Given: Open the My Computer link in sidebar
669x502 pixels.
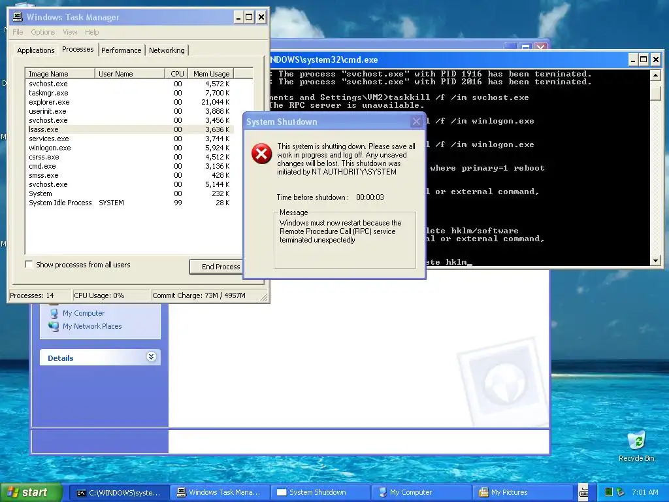Looking at the screenshot, I should 84,313.
